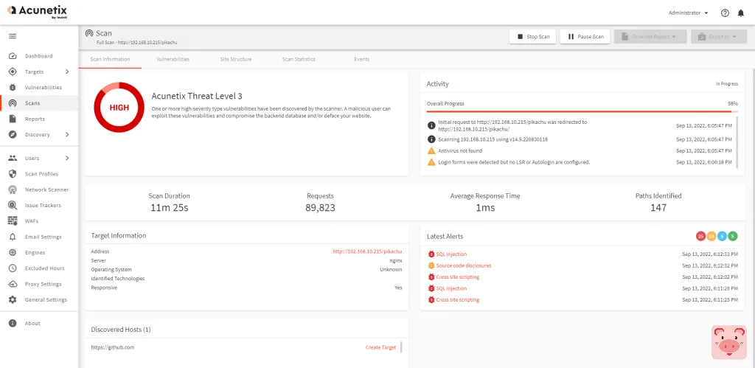Open the Administrator account dropdown
This screenshot has width=755, height=368.
(688, 13)
